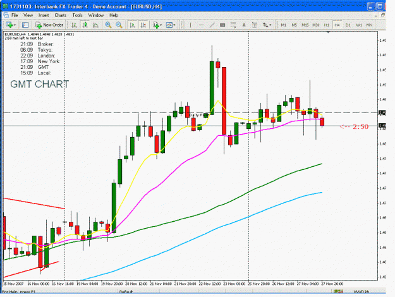
Task: Click the chart templates icon
Action: pyautogui.click(x=169, y=25)
